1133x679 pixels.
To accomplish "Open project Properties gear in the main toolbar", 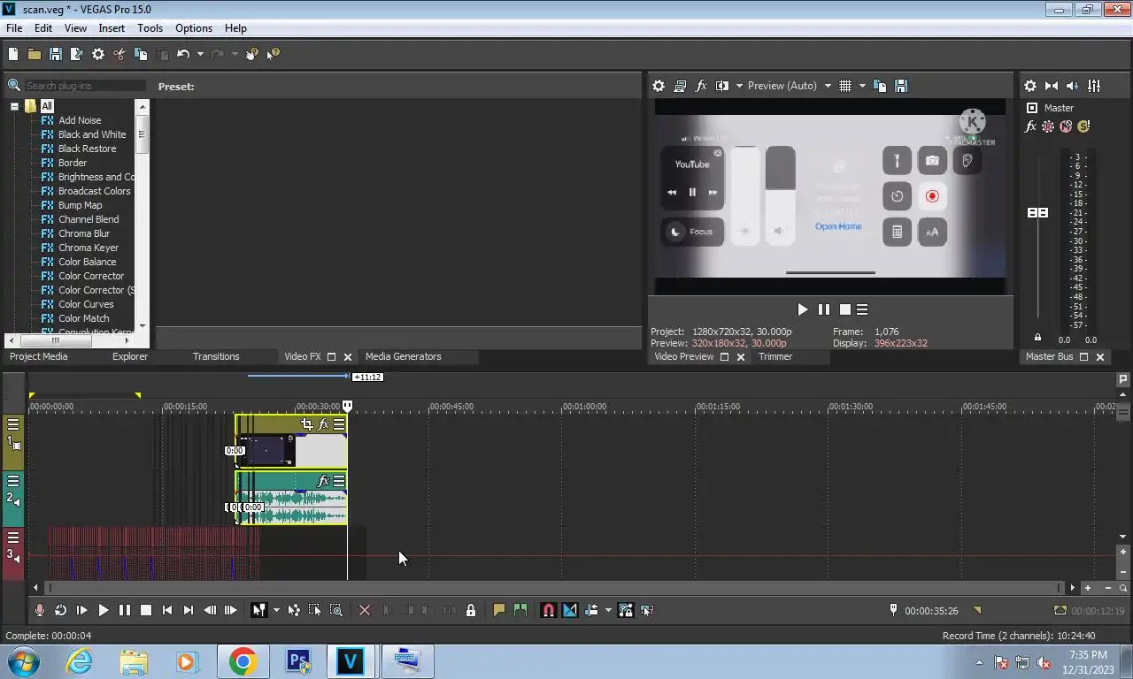I will [x=98, y=54].
